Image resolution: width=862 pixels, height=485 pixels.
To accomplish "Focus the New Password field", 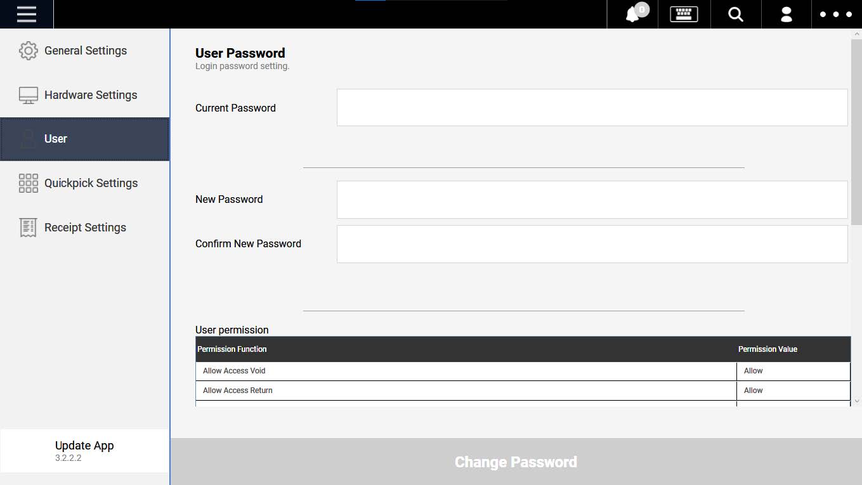I will coord(592,200).
